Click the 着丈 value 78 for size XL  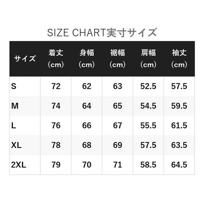56,145
